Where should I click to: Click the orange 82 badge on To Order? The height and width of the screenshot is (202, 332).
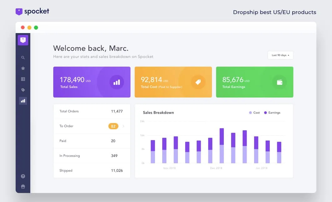point(114,126)
